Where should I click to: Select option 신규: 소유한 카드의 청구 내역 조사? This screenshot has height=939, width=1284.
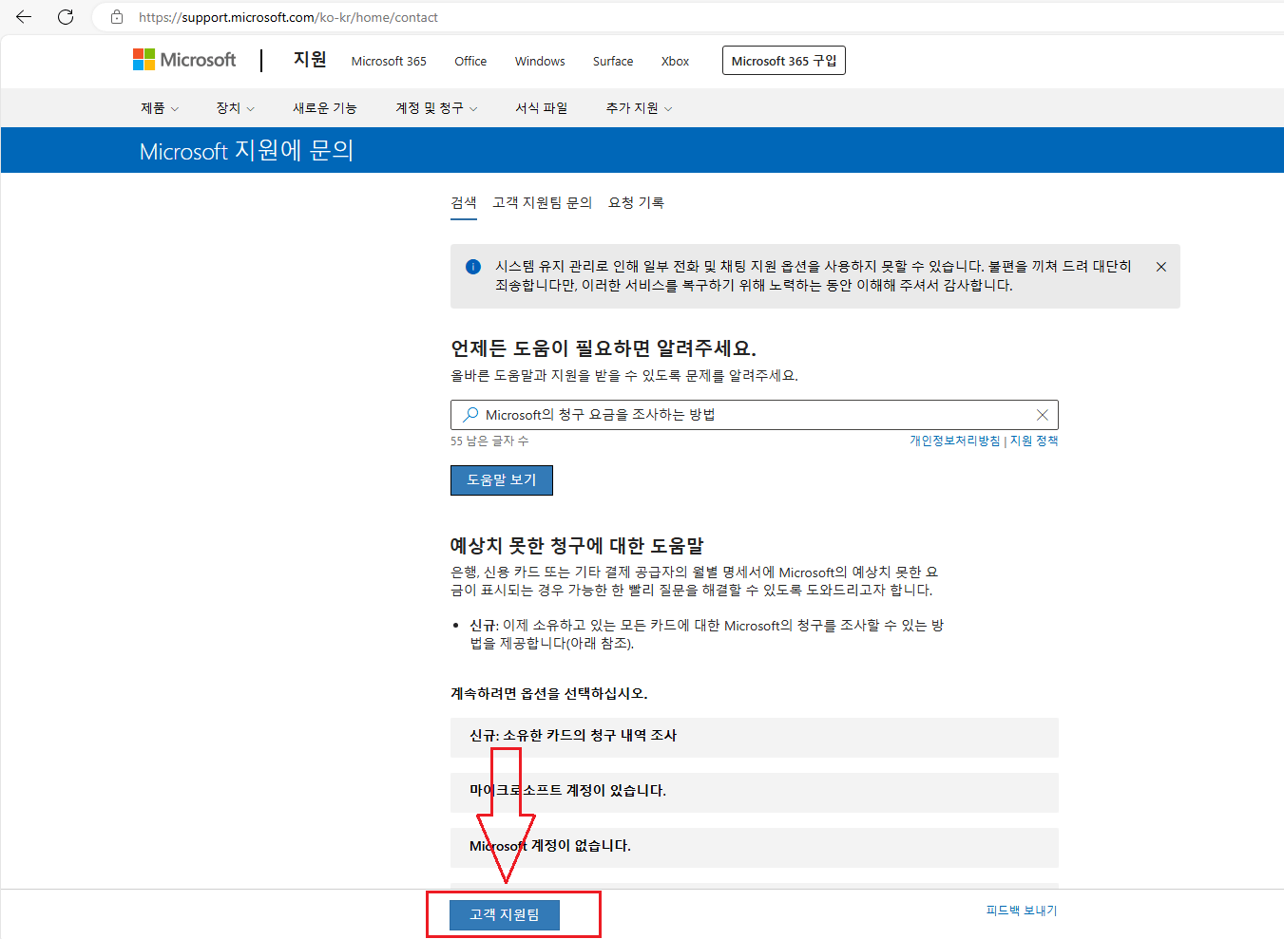(755, 737)
